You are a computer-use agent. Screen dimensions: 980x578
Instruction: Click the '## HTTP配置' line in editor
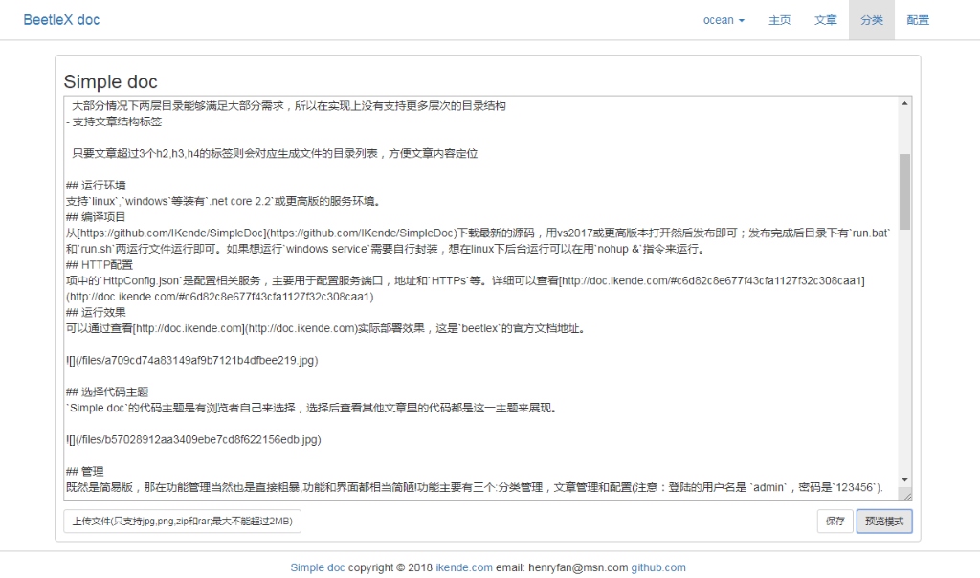coord(99,264)
